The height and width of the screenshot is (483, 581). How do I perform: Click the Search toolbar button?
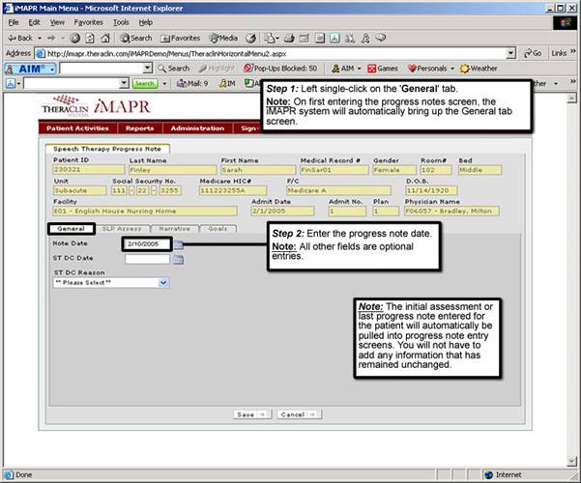pyautogui.click(x=135, y=37)
